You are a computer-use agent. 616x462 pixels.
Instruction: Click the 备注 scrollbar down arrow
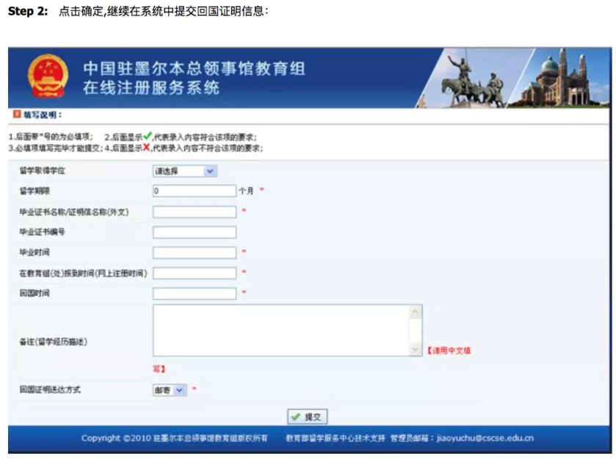(416, 350)
